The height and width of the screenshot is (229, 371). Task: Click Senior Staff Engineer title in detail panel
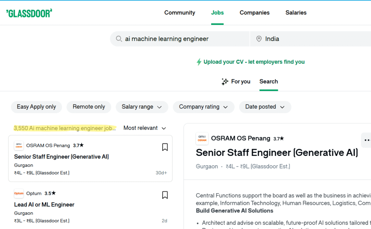tap(277, 153)
